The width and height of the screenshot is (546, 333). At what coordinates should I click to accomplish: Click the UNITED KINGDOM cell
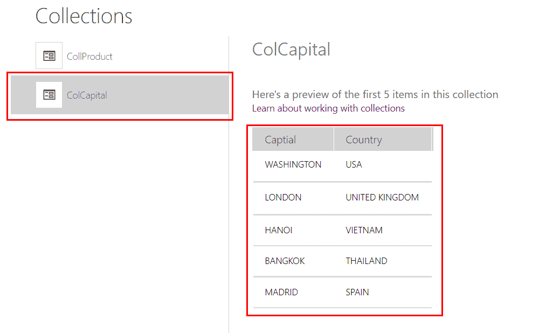(x=382, y=197)
